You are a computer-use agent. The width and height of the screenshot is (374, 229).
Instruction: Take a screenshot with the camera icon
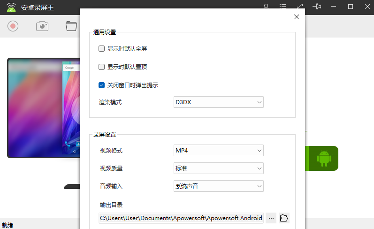pos(42,26)
